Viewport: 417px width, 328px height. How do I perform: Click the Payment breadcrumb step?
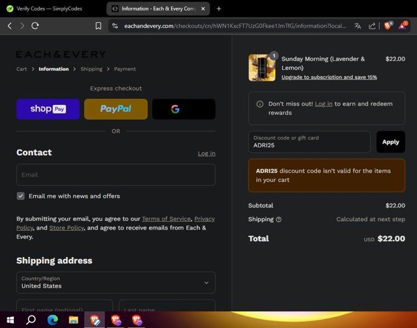click(x=125, y=69)
